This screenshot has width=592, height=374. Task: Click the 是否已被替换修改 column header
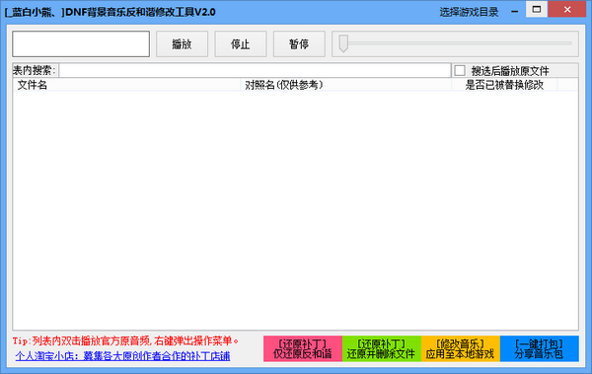tap(504, 85)
